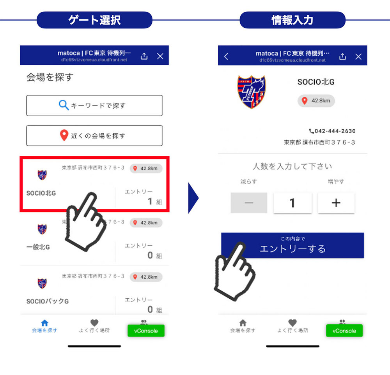
Task: Tap the share icon in left screen header
Action: pos(144,56)
